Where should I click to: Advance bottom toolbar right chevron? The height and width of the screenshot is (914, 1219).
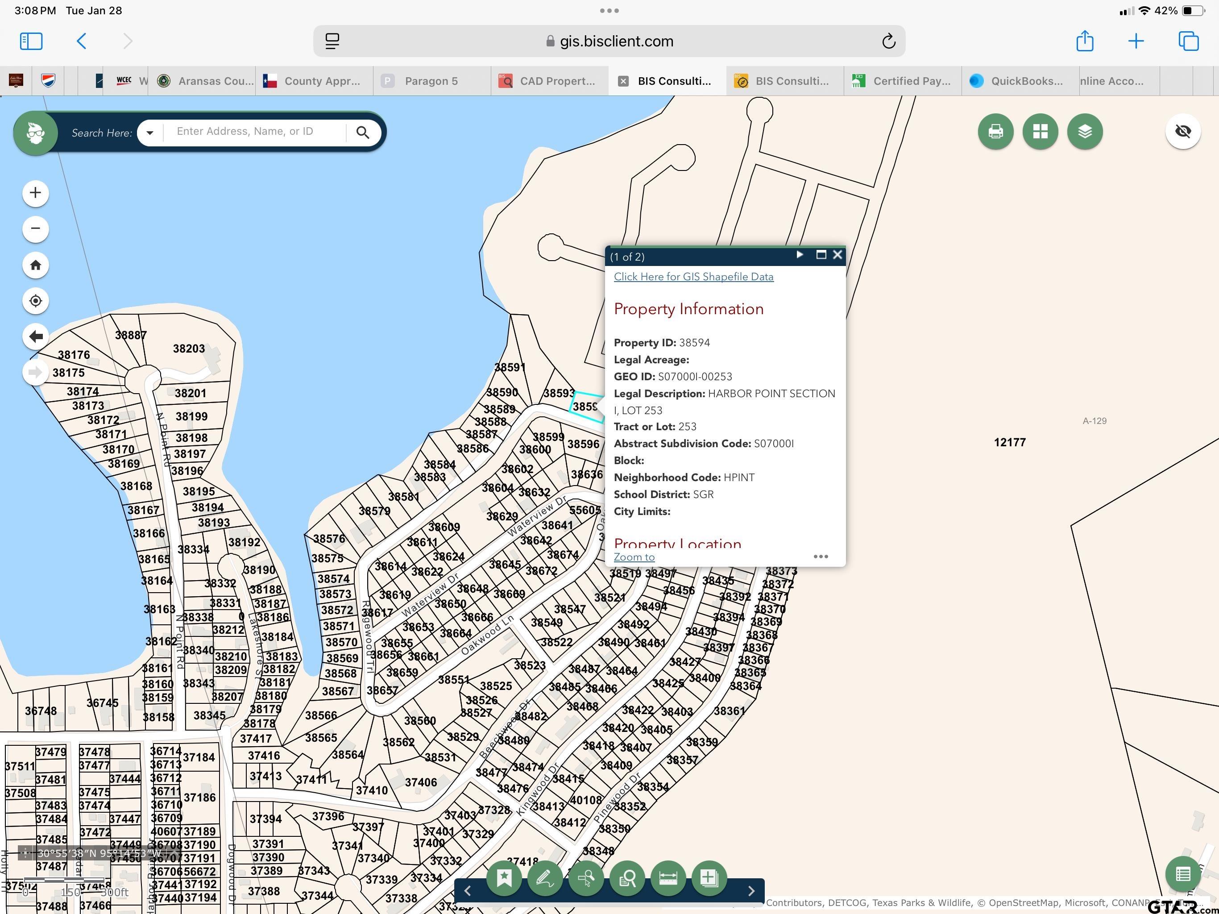coord(750,891)
